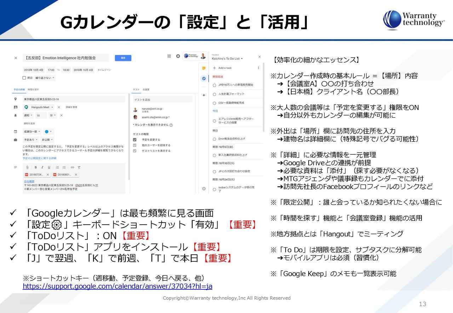
Task: Open the Google Keep side panel icon
Action: point(203,68)
